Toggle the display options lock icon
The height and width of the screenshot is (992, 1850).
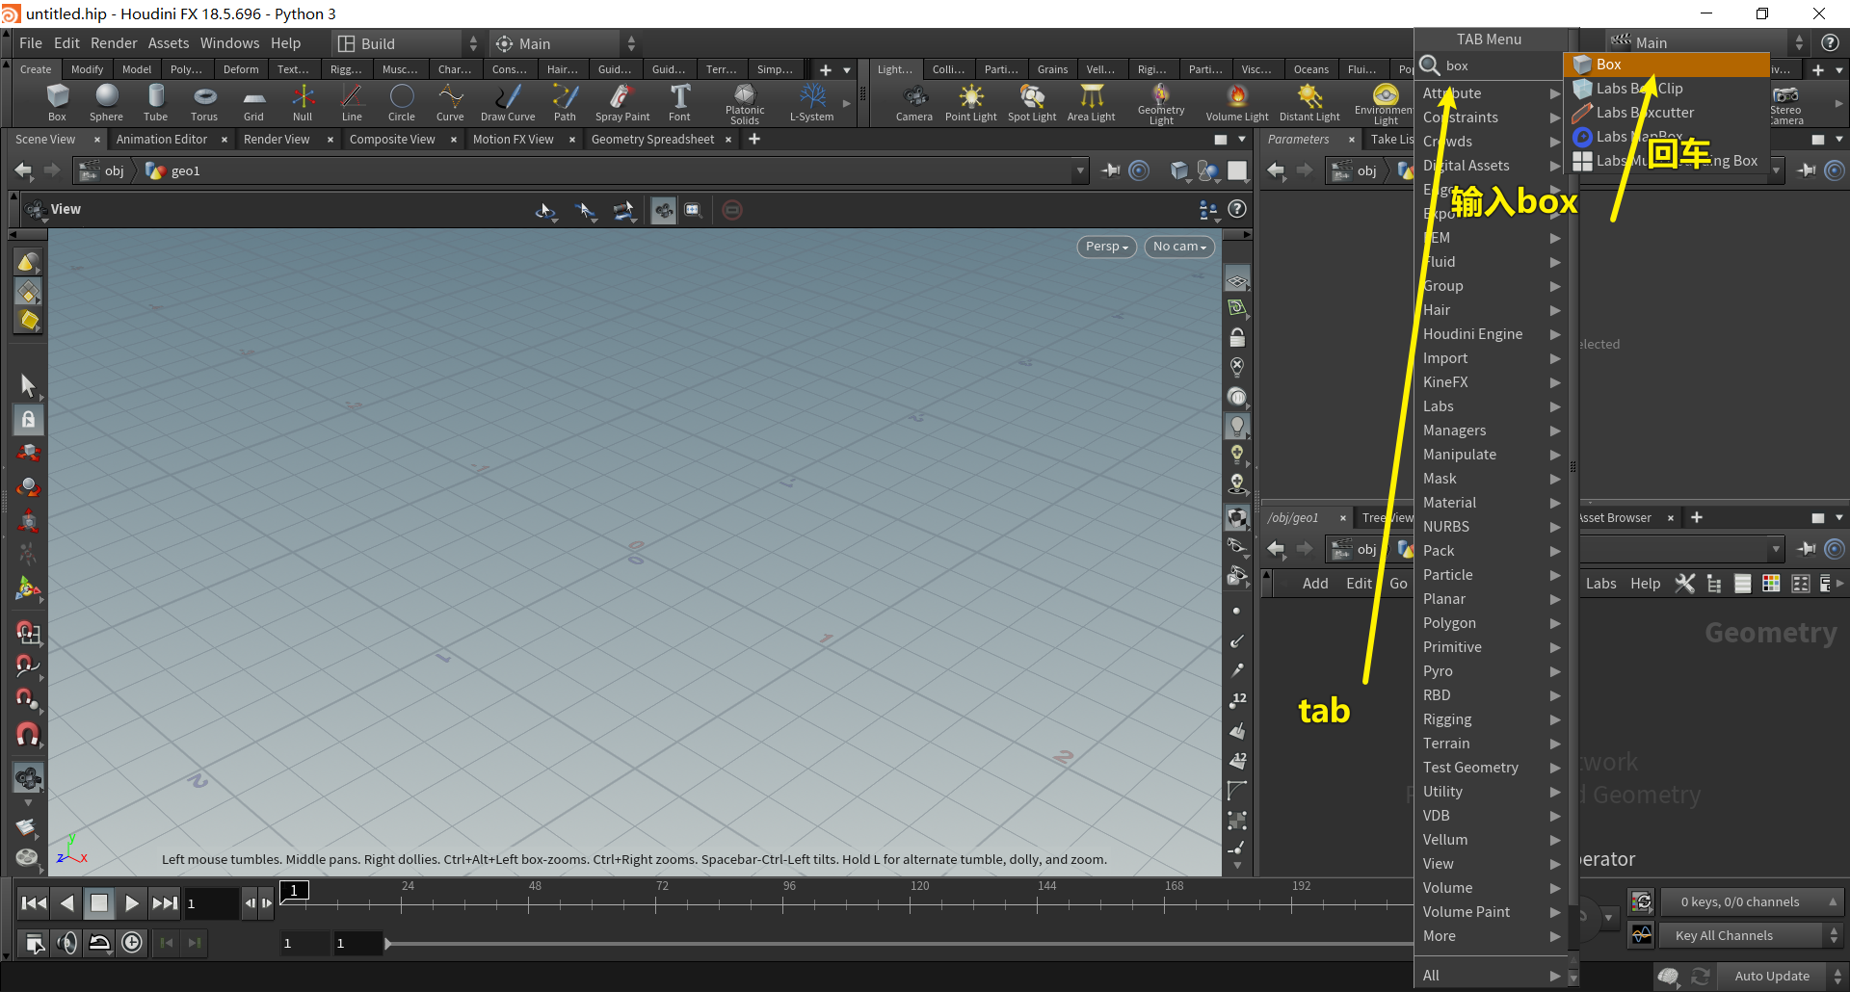pyautogui.click(x=1237, y=338)
